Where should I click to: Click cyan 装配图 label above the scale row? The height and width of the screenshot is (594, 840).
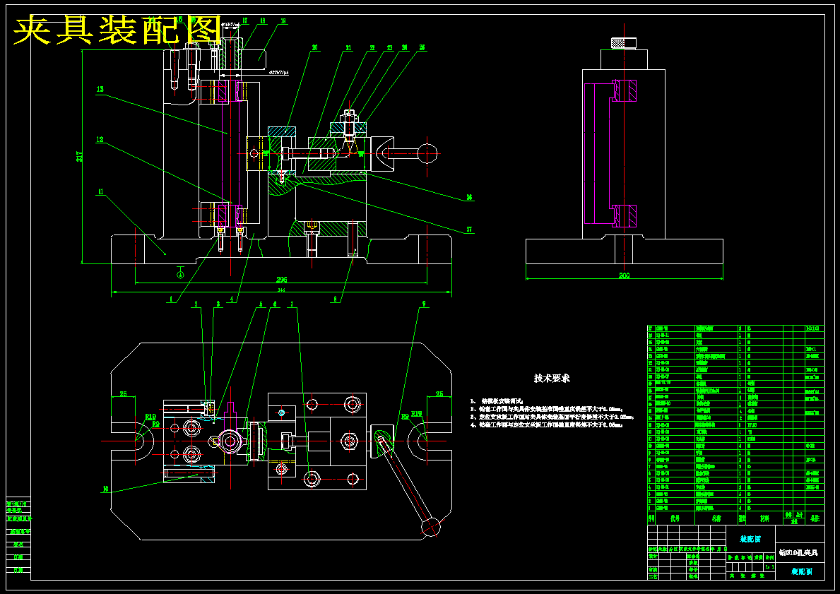pos(750,539)
